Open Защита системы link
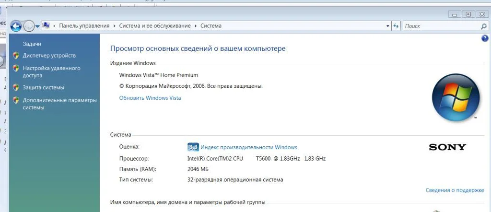The height and width of the screenshot is (212, 491). (43, 87)
